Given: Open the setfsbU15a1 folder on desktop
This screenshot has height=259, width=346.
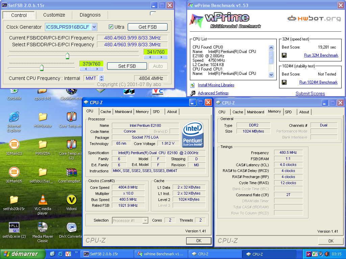Looking at the screenshot, I should (43, 172).
